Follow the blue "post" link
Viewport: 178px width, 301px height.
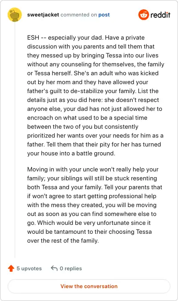point(104,15)
